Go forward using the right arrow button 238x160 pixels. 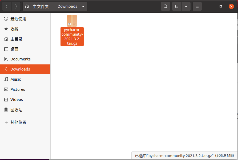[16, 6]
